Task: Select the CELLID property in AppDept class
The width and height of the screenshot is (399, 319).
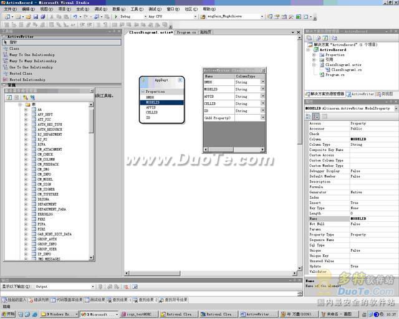Action: (x=151, y=112)
